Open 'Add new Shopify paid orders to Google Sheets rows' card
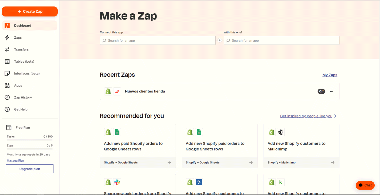The height and width of the screenshot is (195, 380). click(x=220, y=146)
